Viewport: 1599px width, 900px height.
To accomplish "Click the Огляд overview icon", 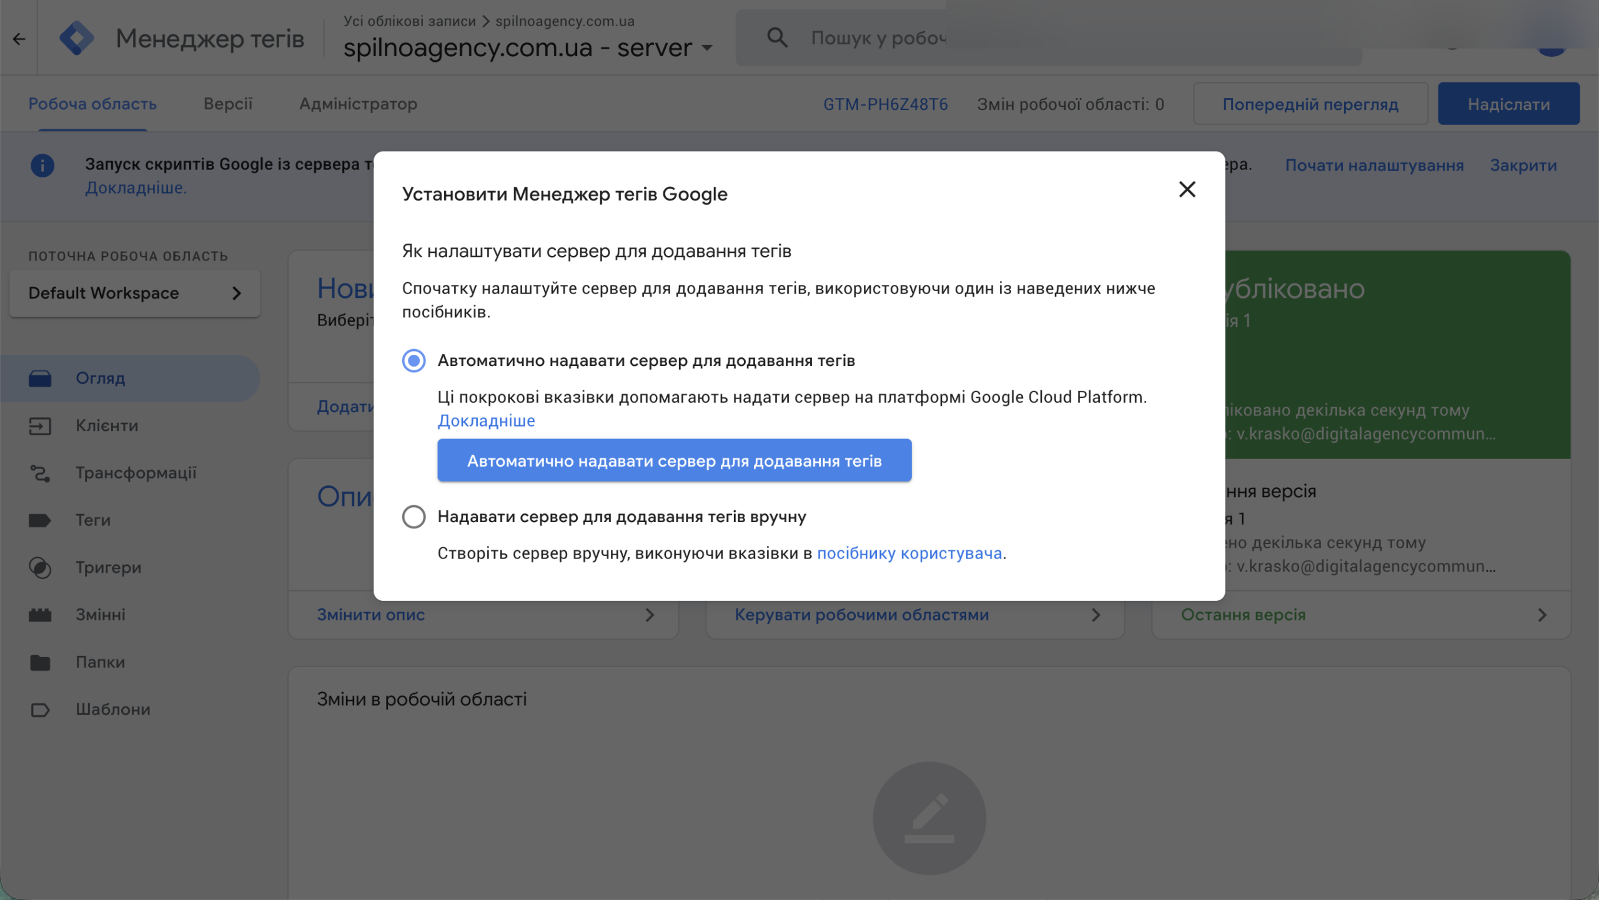I will click(40, 378).
